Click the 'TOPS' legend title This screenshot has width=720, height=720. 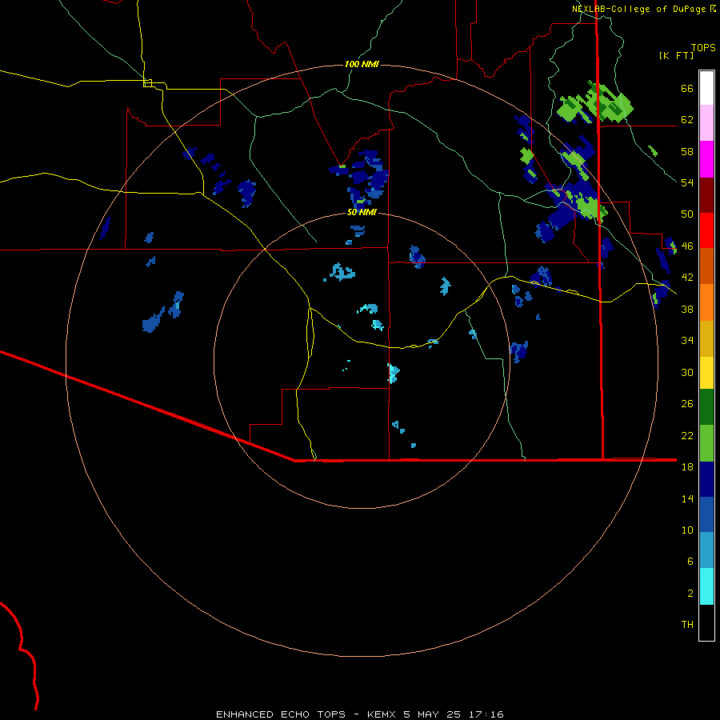coord(703,48)
